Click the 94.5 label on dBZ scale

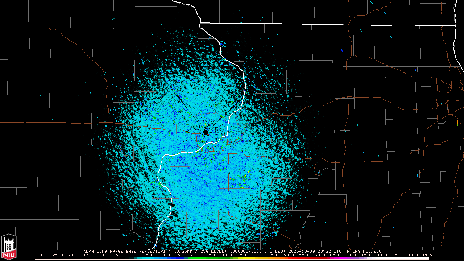(x=427, y=255)
